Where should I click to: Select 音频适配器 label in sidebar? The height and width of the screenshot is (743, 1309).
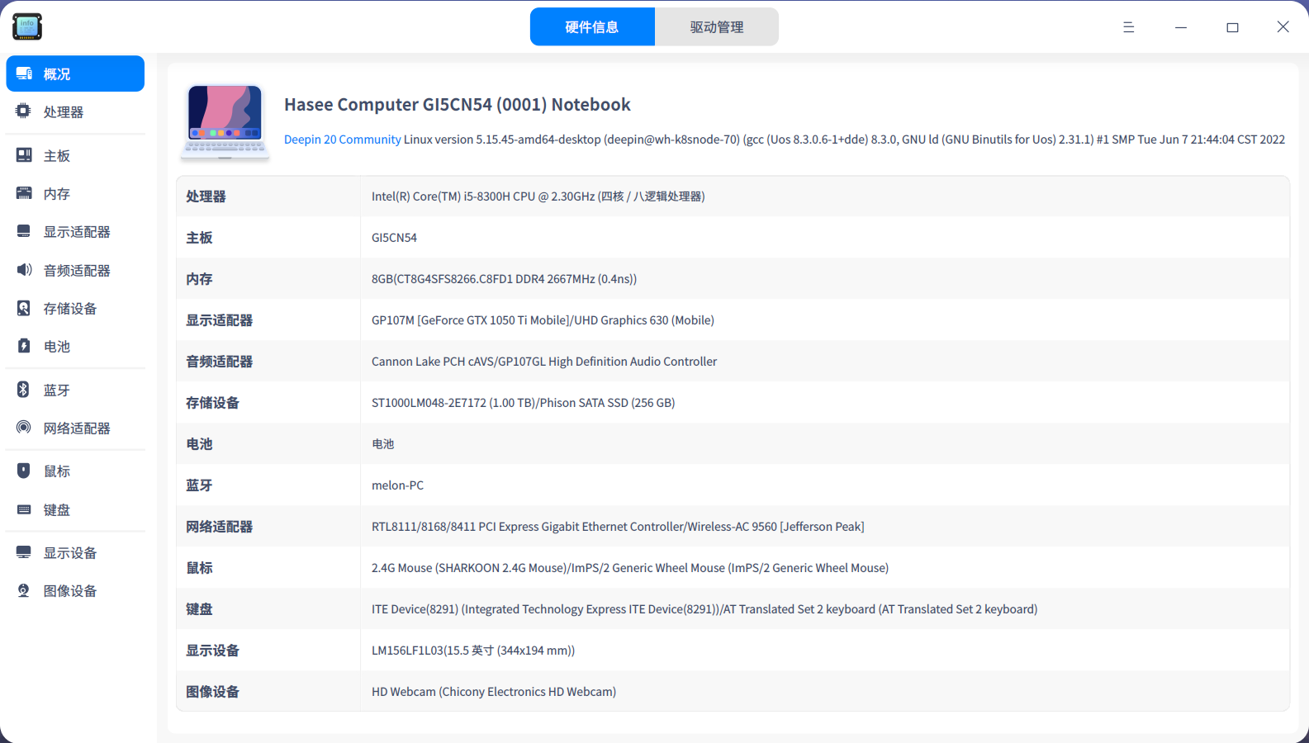click(77, 270)
